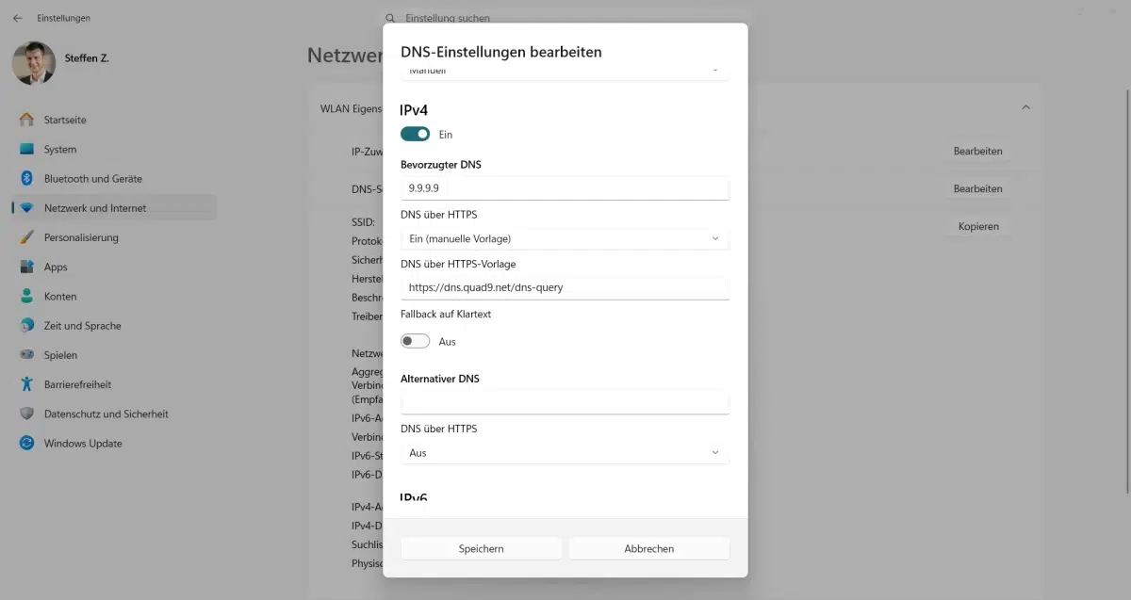Click the search magnifier icon
The width and height of the screenshot is (1131, 600).
tap(390, 18)
